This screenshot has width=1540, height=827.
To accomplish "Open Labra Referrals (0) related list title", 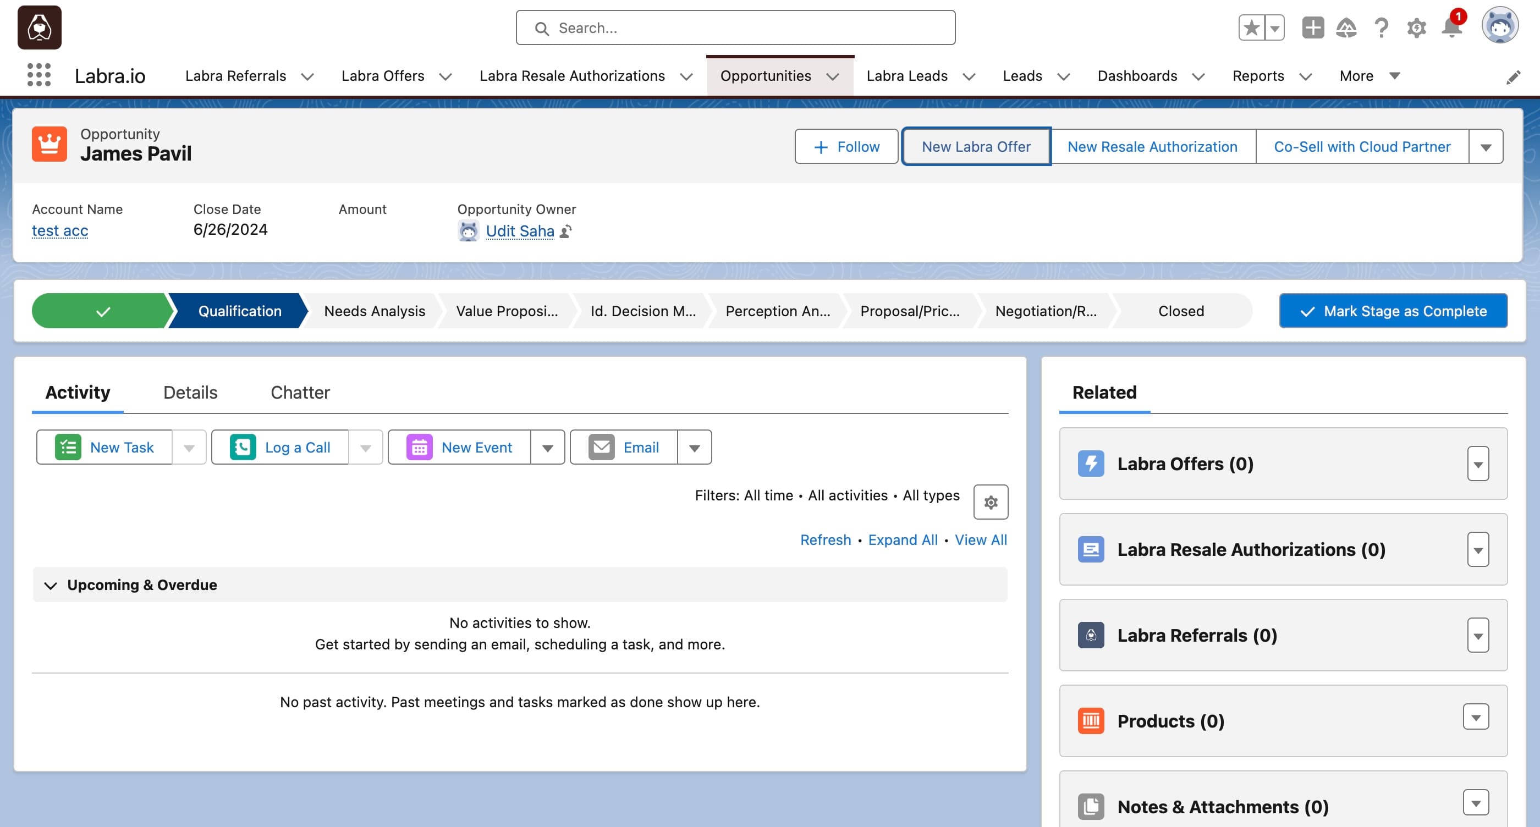I will click(1197, 635).
